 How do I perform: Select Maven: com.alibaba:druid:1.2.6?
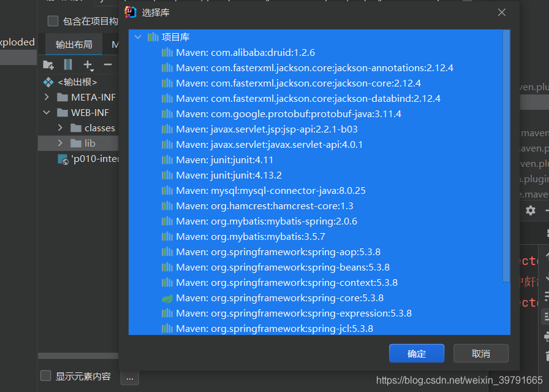coord(246,53)
